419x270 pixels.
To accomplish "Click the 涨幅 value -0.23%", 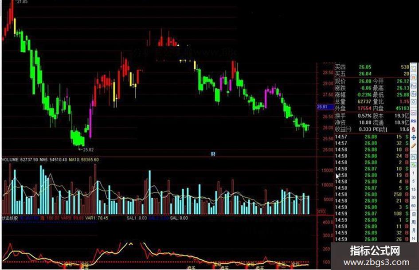I will point(364,94).
